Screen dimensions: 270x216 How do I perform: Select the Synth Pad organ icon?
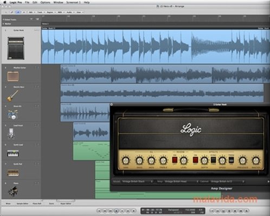click(13, 173)
